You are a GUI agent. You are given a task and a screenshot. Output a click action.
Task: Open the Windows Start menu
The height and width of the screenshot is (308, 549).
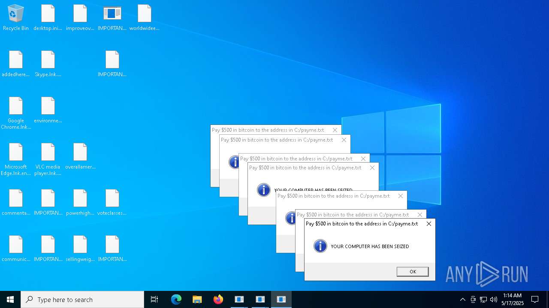[10, 299]
